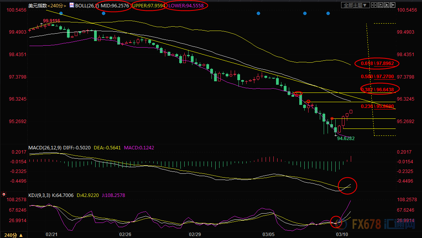Click the 0.382 Fibonacci level at 96.8438
The width and height of the screenshot is (422, 238).
pos(377,89)
